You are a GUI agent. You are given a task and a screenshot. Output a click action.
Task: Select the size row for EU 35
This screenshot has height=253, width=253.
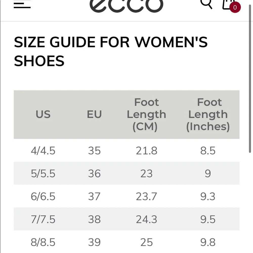click(126, 151)
